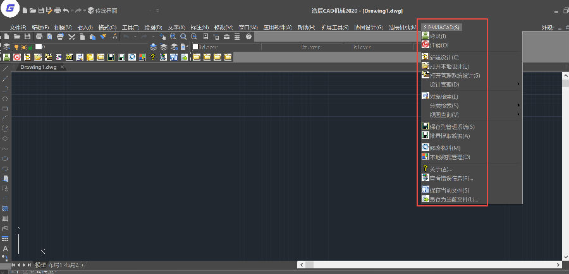Select the Line draw tool in left toolbar
The height and width of the screenshot is (274, 569).
(x=5, y=68)
